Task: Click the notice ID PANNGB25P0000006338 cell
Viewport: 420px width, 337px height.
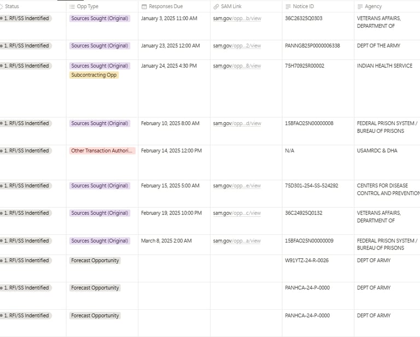Action: tap(312, 46)
